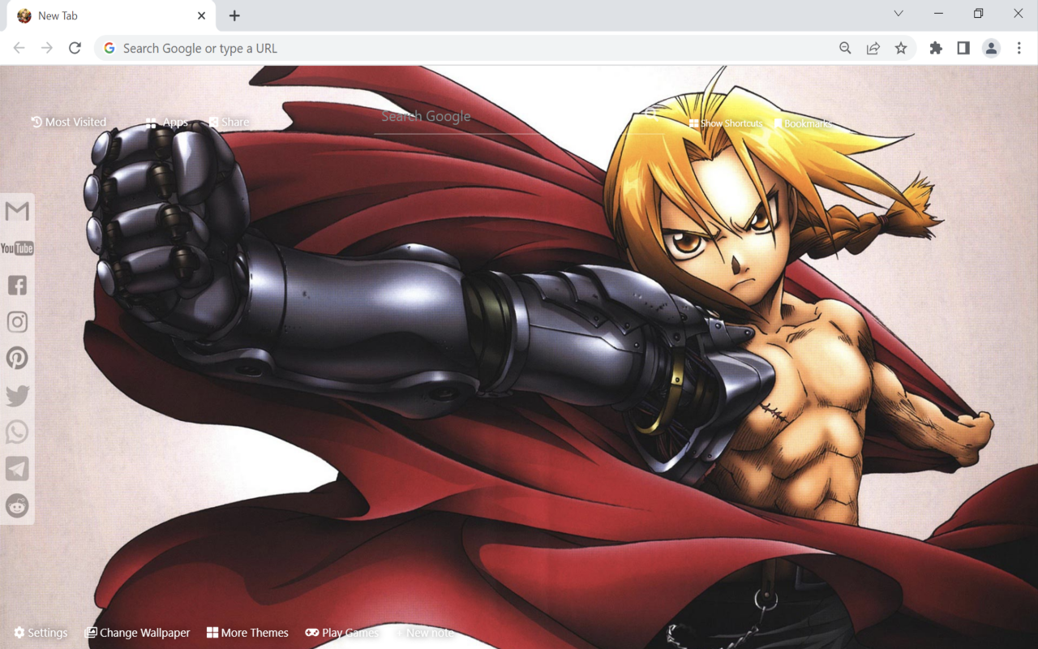
Task: Open Chrome three-dot menu
Action: click(1019, 48)
